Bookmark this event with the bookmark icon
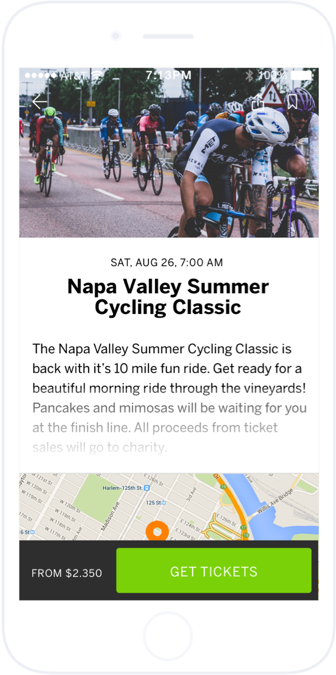Image resolution: width=336 pixels, height=675 pixels. point(292,102)
